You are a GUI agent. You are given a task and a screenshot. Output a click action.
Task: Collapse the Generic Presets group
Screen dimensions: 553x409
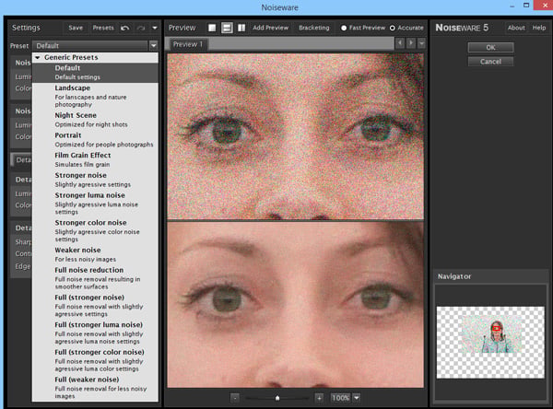click(x=38, y=57)
